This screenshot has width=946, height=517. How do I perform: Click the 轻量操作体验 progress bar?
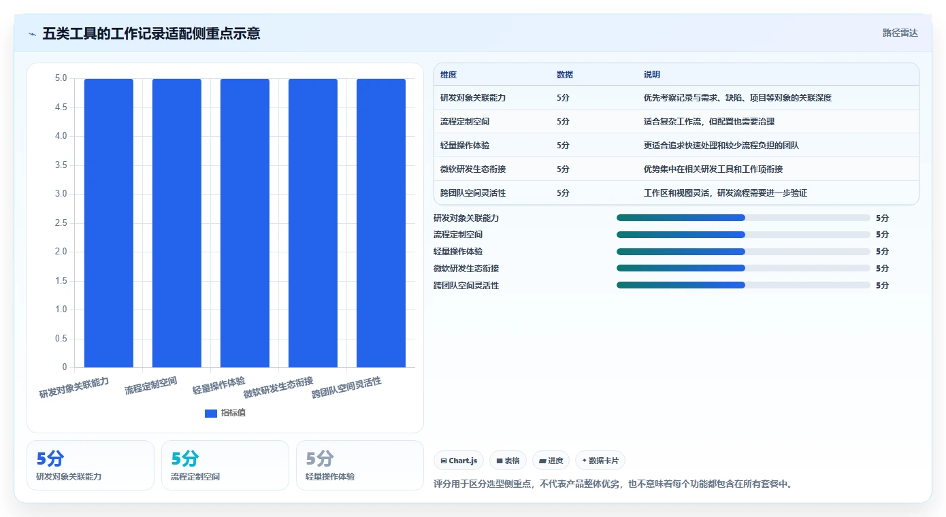(743, 251)
